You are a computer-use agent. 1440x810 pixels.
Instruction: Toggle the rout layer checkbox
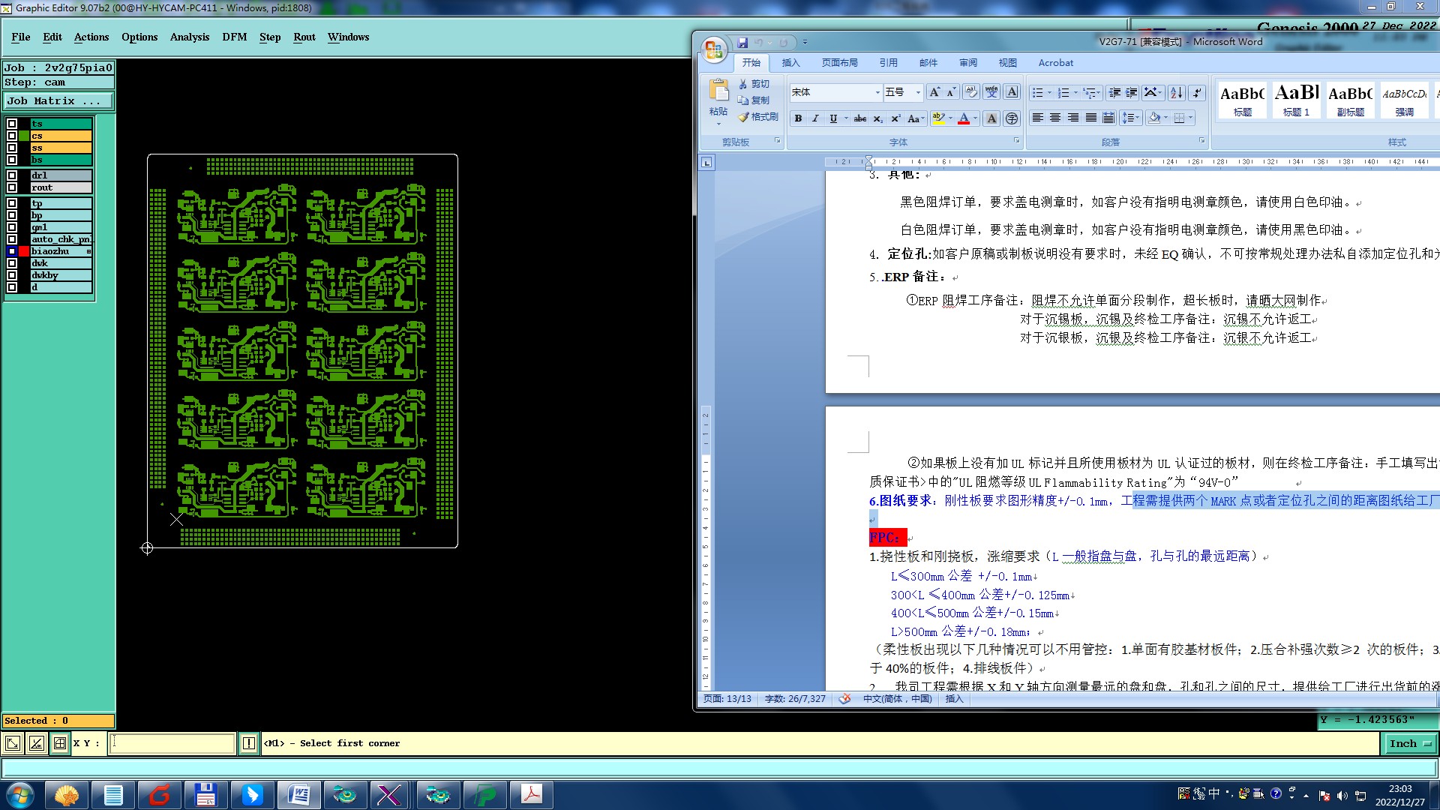tap(12, 187)
